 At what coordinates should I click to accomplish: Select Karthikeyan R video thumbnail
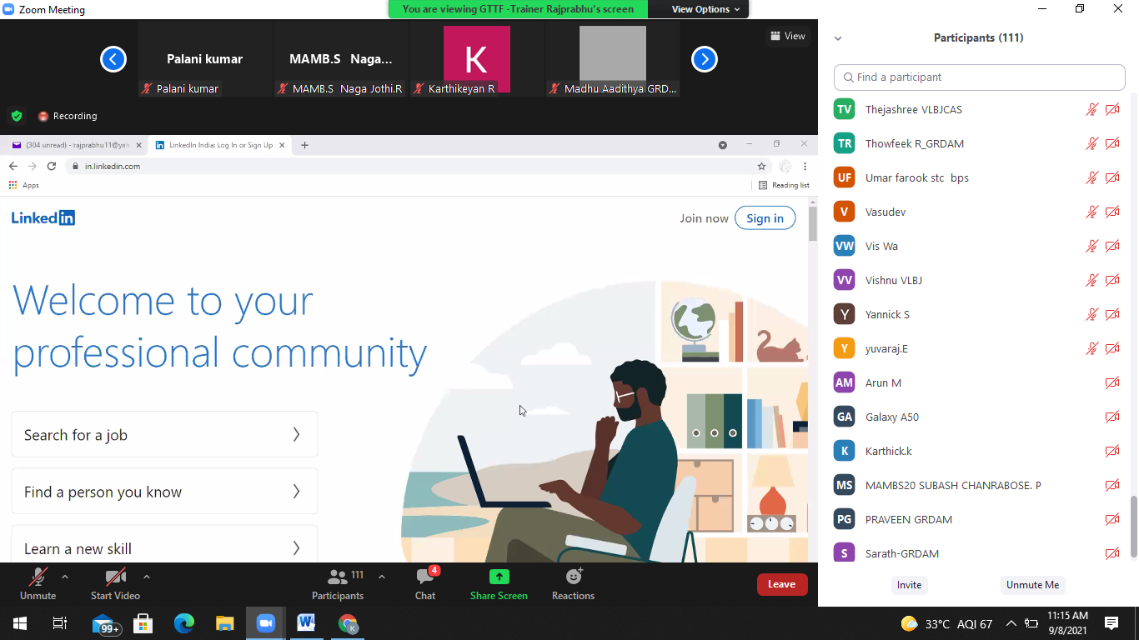click(x=476, y=60)
